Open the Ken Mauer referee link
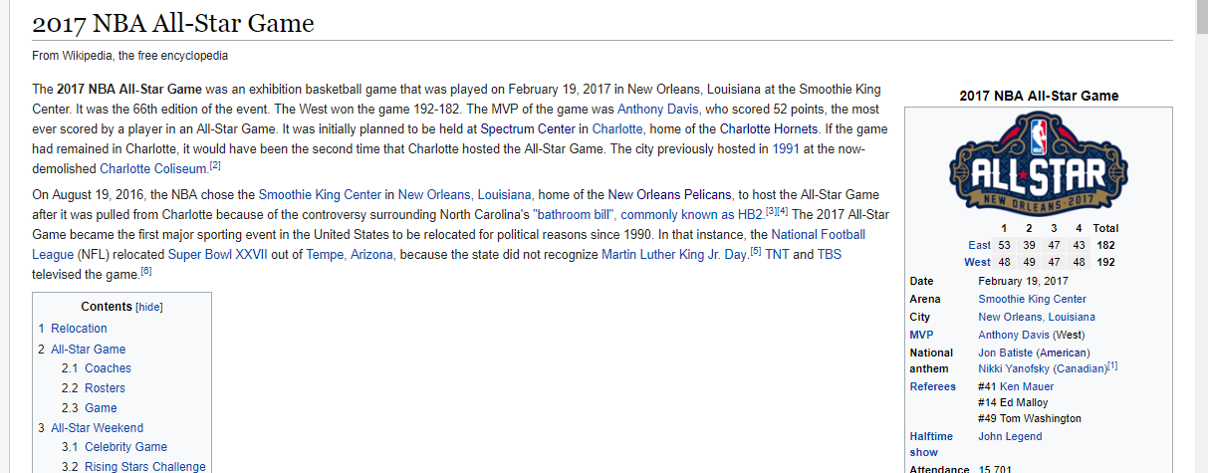 pos(1026,386)
